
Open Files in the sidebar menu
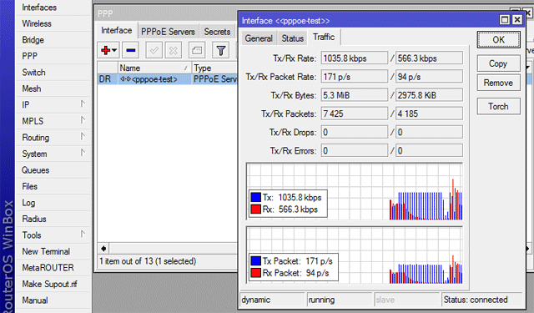pyautogui.click(x=30, y=186)
